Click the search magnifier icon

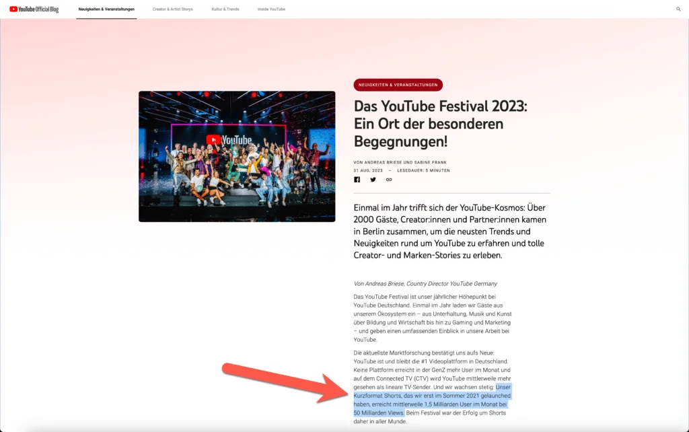[x=678, y=9]
